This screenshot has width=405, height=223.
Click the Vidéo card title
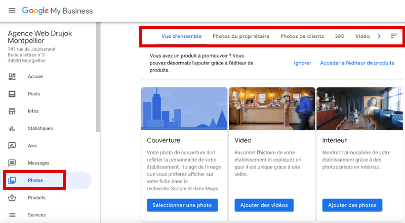(x=243, y=140)
